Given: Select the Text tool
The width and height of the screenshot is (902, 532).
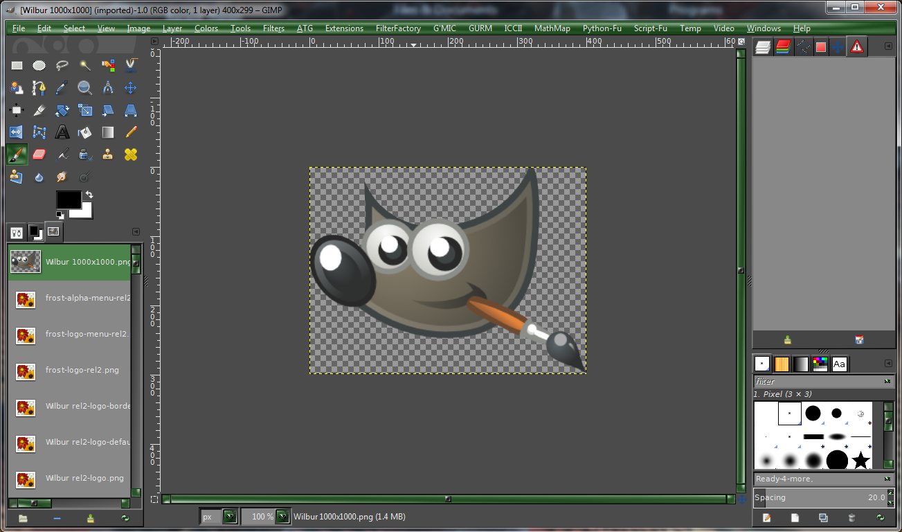Looking at the screenshot, I should coord(61,132).
